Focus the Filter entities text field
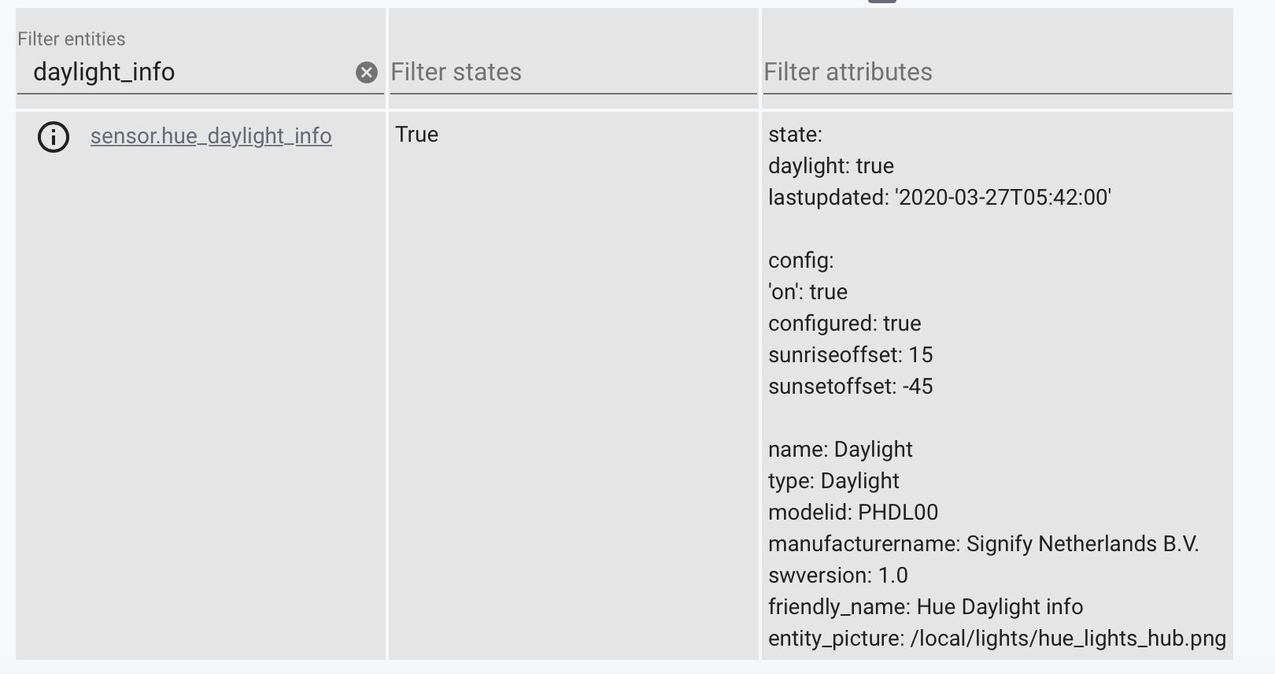The width and height of the screenshot is (1275, 674). (x=189, y=72)
